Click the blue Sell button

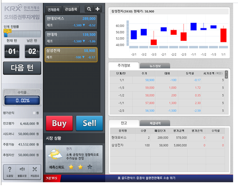pyautogui.click(x=89, y=123)
